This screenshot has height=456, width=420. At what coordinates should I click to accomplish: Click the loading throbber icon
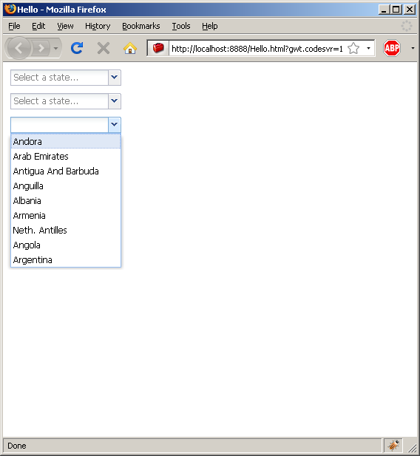point(406,26)
